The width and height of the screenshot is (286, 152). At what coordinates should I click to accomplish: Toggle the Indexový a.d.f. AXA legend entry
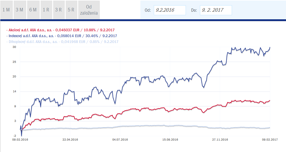[62, 36]
